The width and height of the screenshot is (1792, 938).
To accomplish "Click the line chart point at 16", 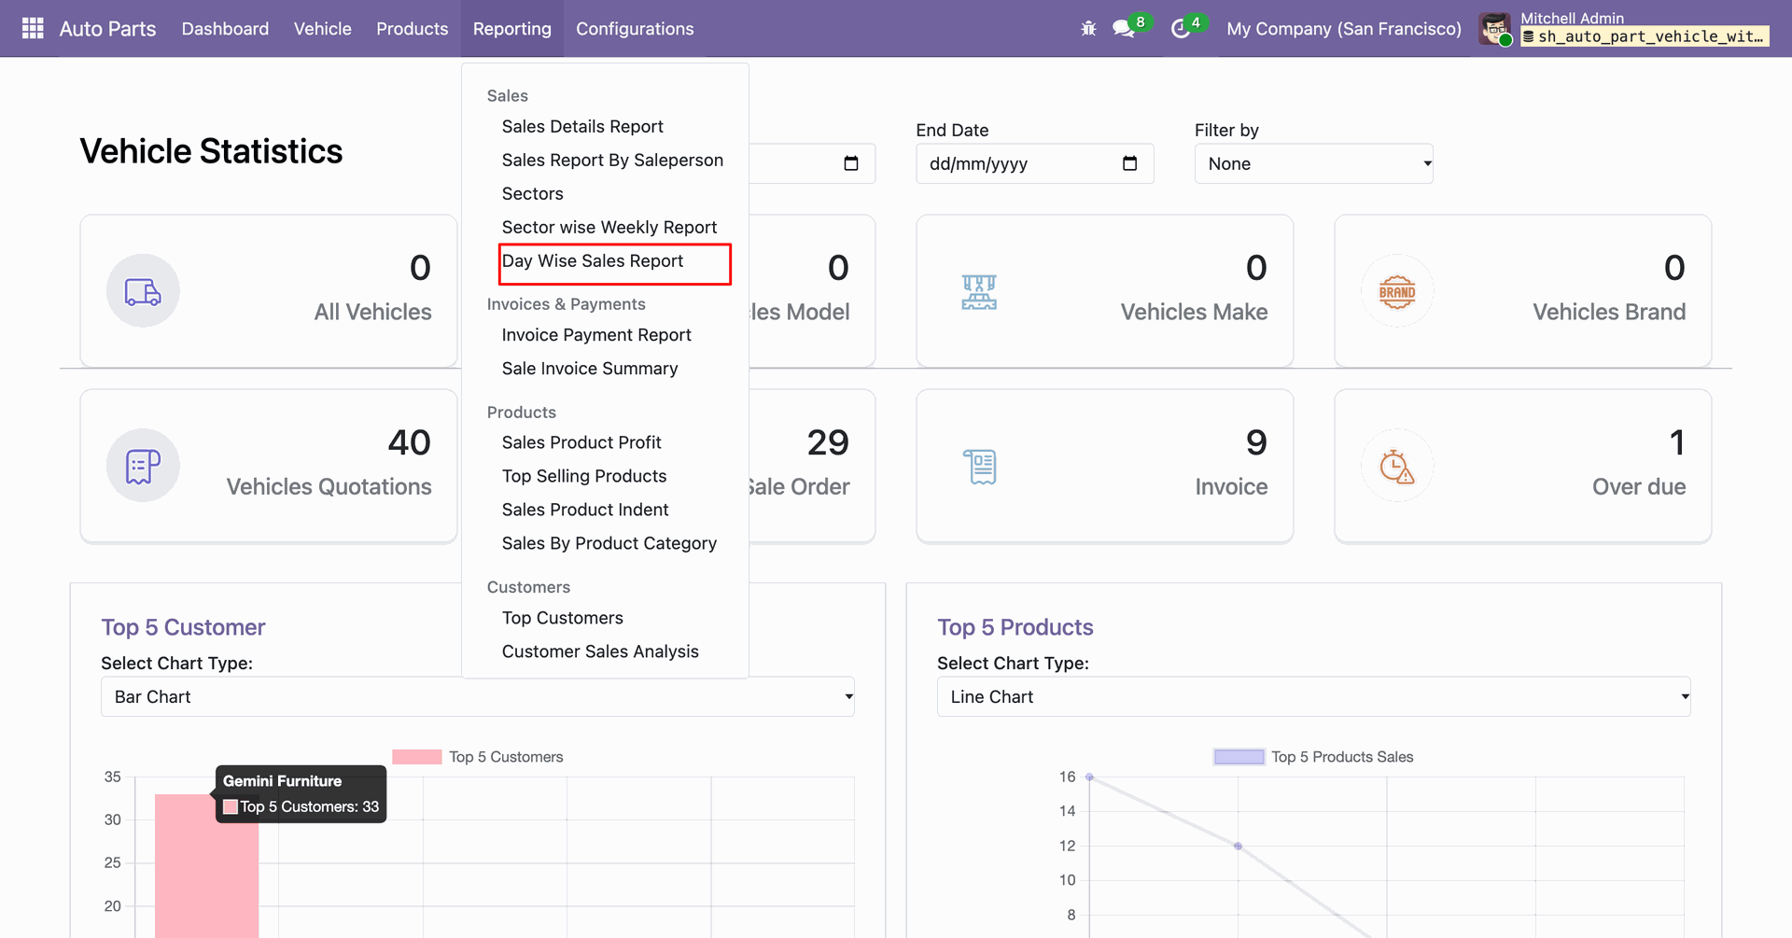I will [1089, 777].
